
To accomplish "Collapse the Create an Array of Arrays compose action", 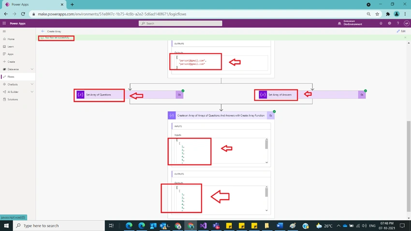I will (221, 115).
